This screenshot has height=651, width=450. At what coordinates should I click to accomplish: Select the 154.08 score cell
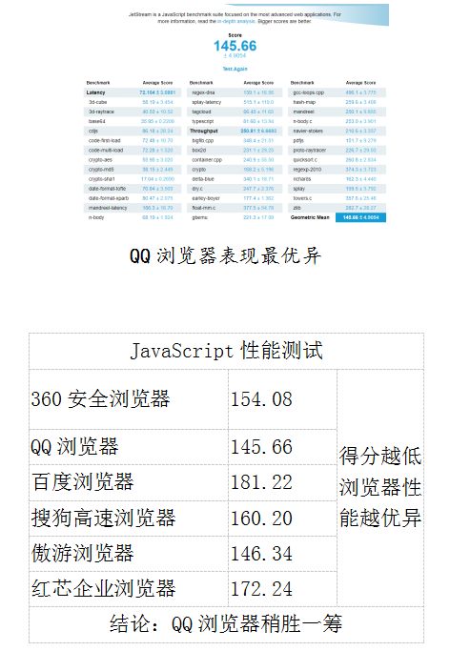pos(283,399)
